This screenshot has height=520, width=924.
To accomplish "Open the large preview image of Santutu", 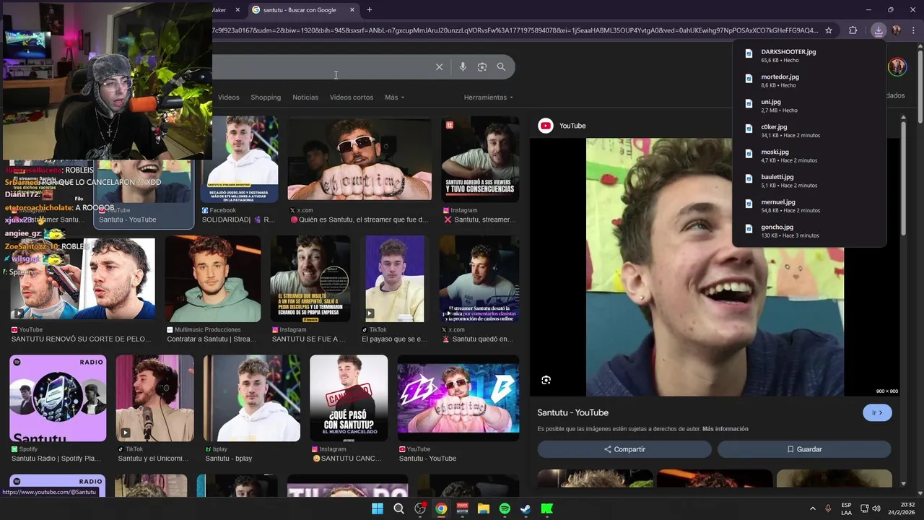I will tap(715, 267).
